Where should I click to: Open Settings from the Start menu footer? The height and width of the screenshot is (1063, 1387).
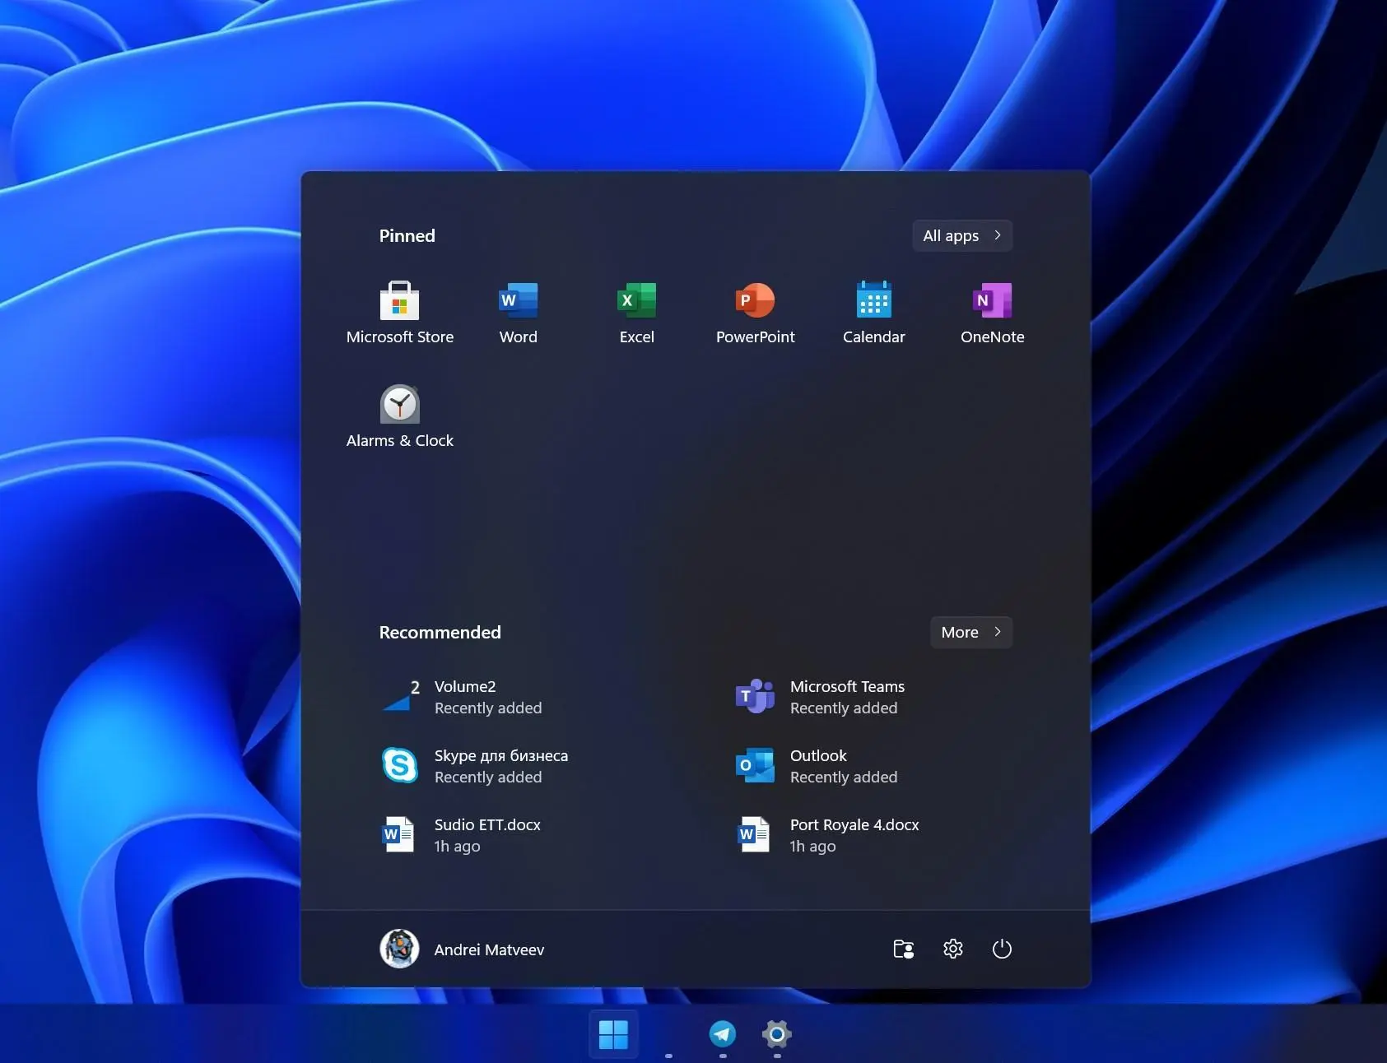click(953, 949)
